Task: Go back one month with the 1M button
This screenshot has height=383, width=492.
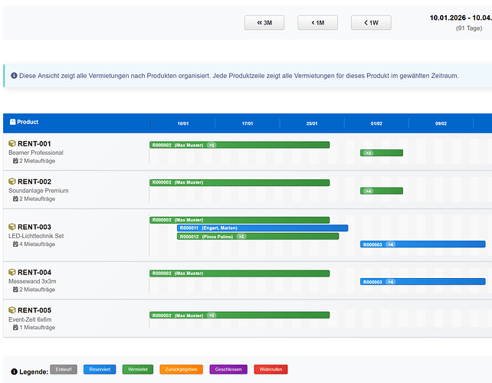Action: 317,22
